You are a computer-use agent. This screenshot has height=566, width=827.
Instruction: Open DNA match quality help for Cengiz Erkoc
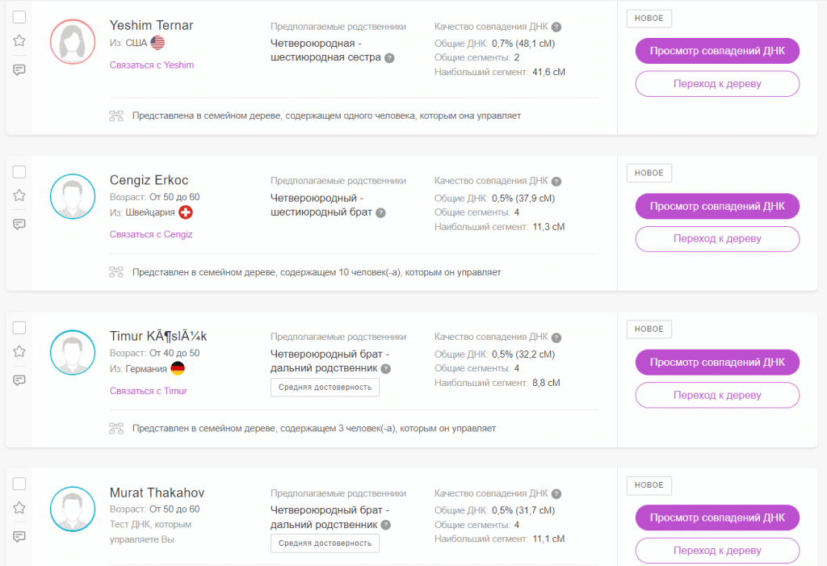[556, 182]
